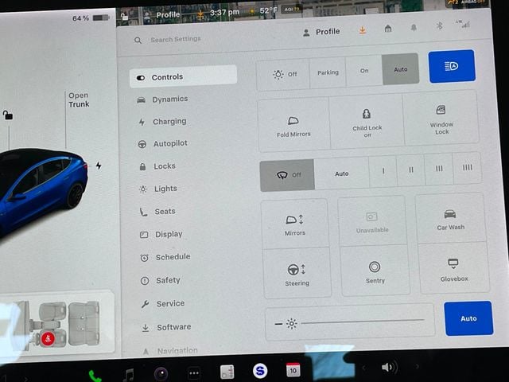Image resolution: width=509 pixels, height=382 pixels.
Task: Open Trunk from car view
Action: coord(79,100)
